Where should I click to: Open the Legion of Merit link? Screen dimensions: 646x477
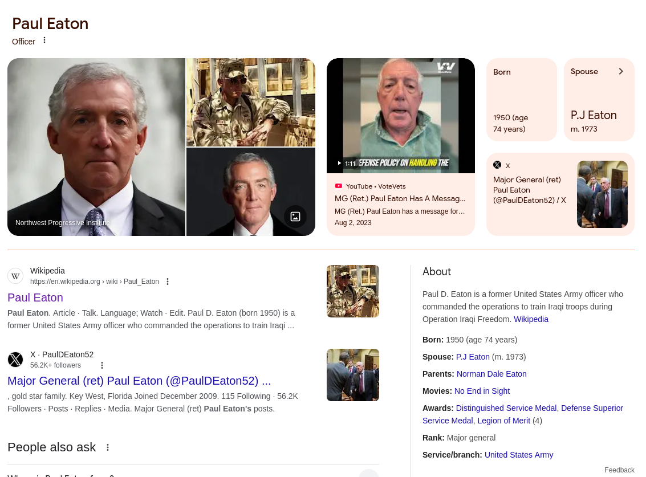point(504,421)
